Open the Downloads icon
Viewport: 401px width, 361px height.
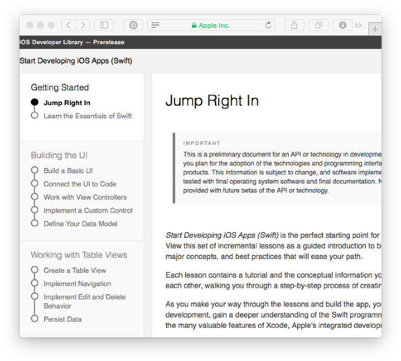pyautogui.click(x=342, y=25)
